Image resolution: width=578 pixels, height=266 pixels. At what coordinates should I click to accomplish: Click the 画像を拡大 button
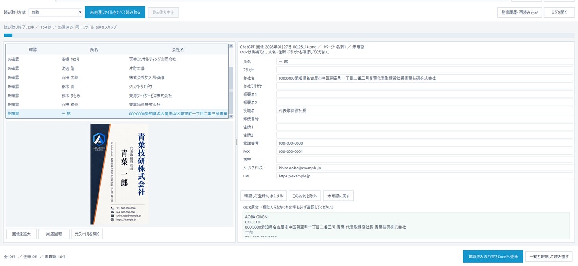tap(21, 234)
